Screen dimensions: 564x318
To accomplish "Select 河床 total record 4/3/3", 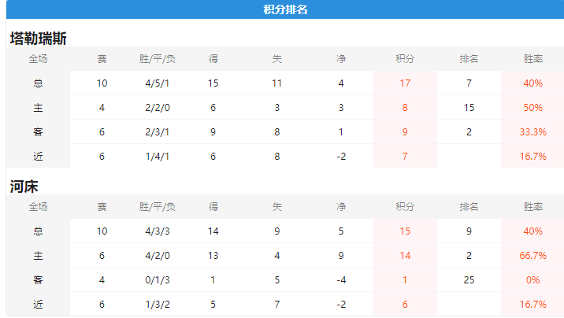I will click(x=158, y=231).
